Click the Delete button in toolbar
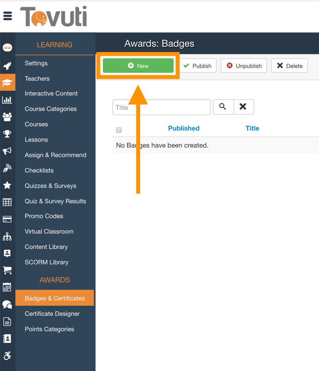Image resolution: width=319 pixels, height=371 pixels. pos(289,66)
